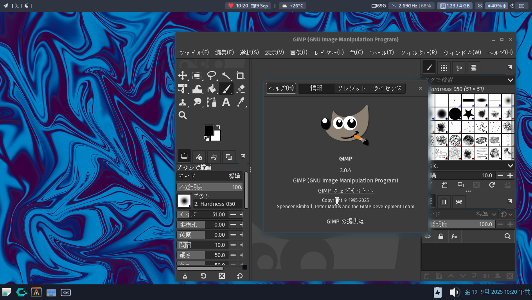Viewport: 532px width, 300px height.
Task: Click the white background color swatch
Action: point(217,137)
